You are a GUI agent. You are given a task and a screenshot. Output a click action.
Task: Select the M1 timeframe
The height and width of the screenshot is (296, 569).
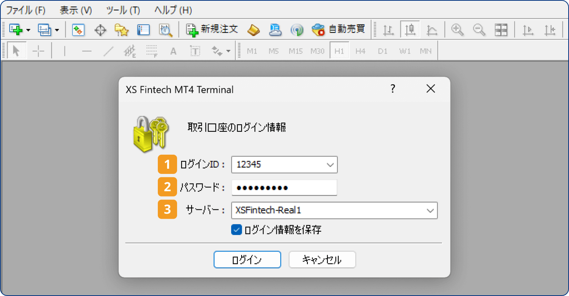pos(252,51)
